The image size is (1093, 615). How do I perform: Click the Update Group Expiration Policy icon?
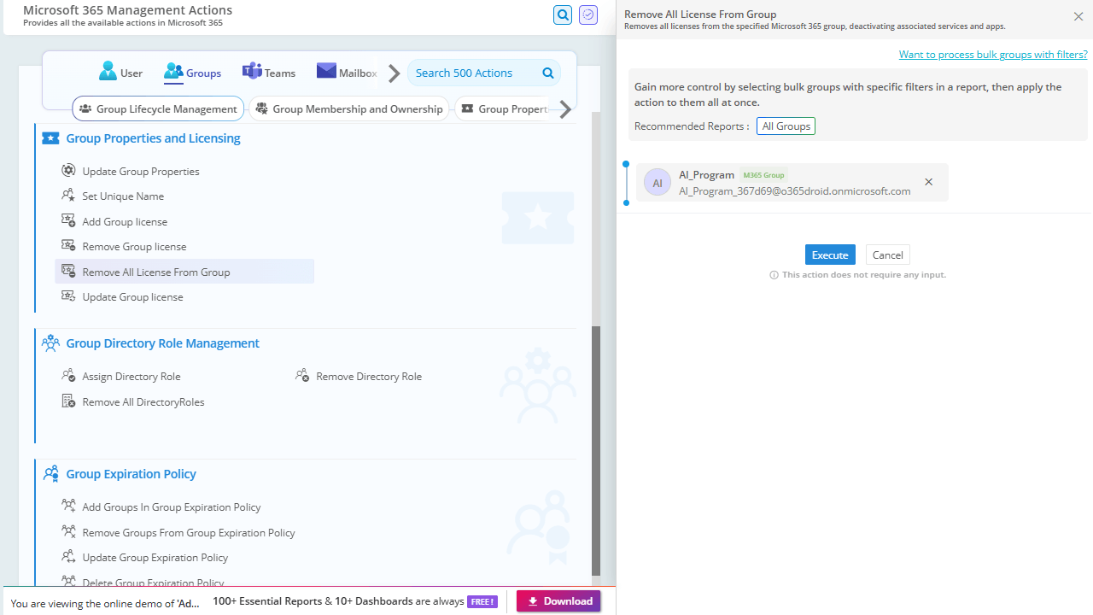click(68, 556)
